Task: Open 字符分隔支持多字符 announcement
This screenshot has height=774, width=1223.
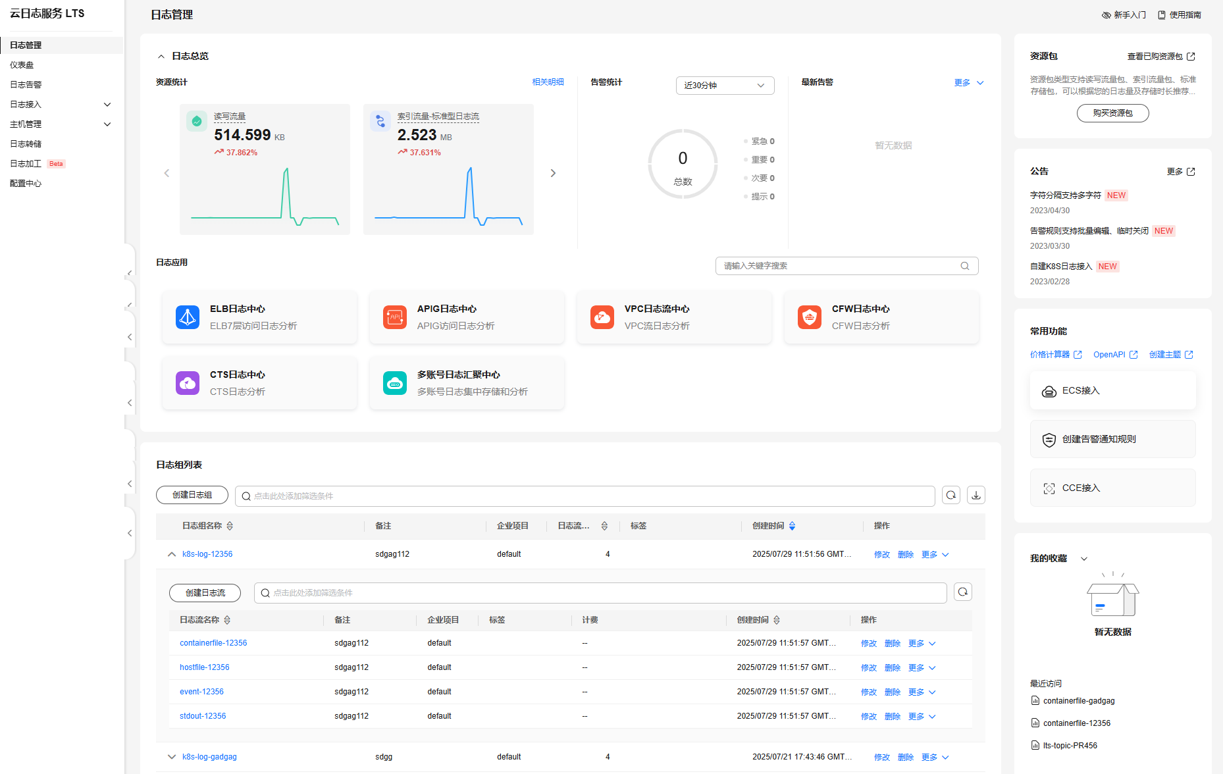Action: (x=1066, y=195)
